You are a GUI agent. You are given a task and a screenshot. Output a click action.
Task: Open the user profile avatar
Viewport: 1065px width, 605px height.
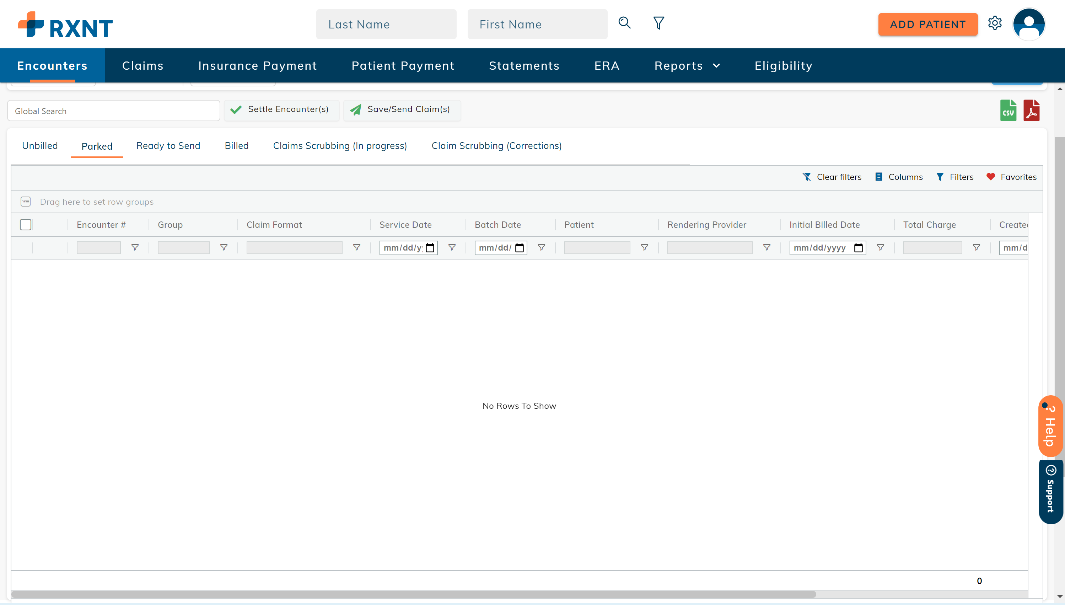[x=1029, y=24]
